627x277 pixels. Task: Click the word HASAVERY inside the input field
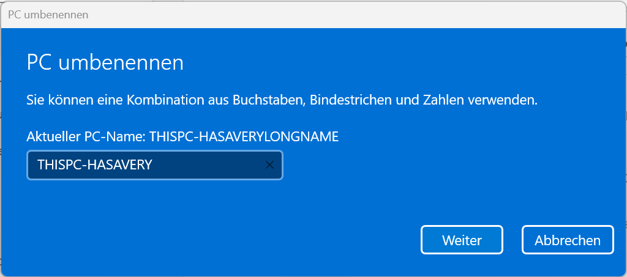tap(119, 165)
